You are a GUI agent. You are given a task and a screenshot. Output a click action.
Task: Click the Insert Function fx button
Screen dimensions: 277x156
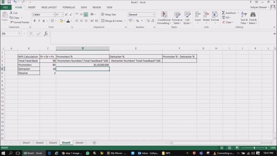click(46, 34)
